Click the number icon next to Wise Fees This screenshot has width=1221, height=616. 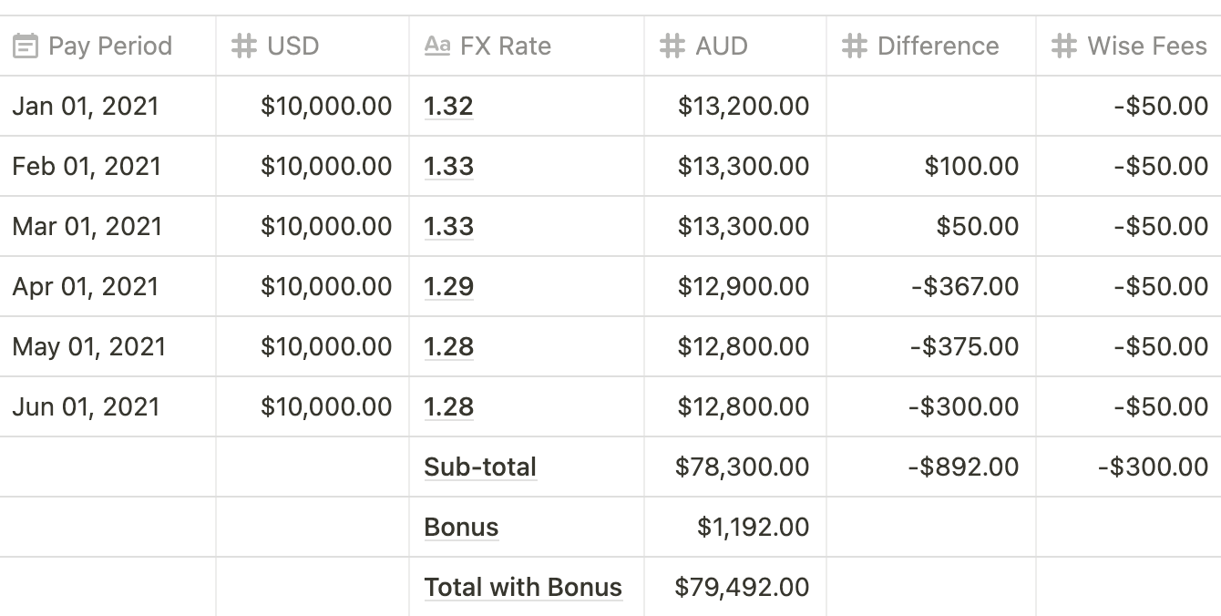tap(1064, 46)
